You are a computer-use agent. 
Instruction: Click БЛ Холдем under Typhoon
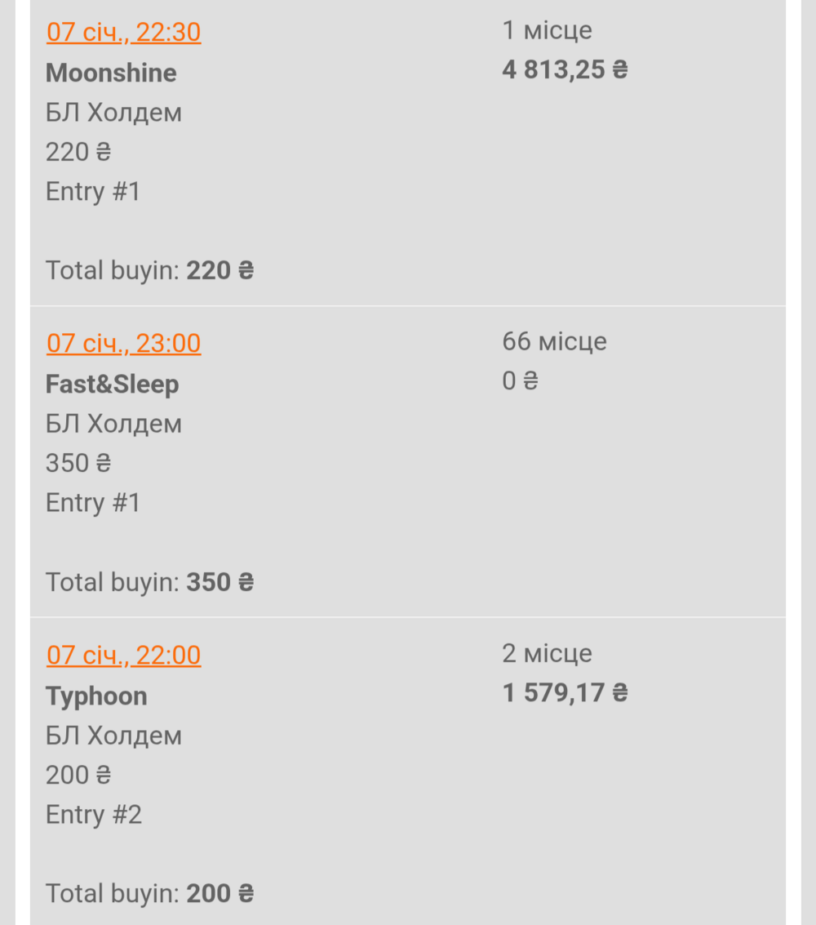(x=113, y=736)
